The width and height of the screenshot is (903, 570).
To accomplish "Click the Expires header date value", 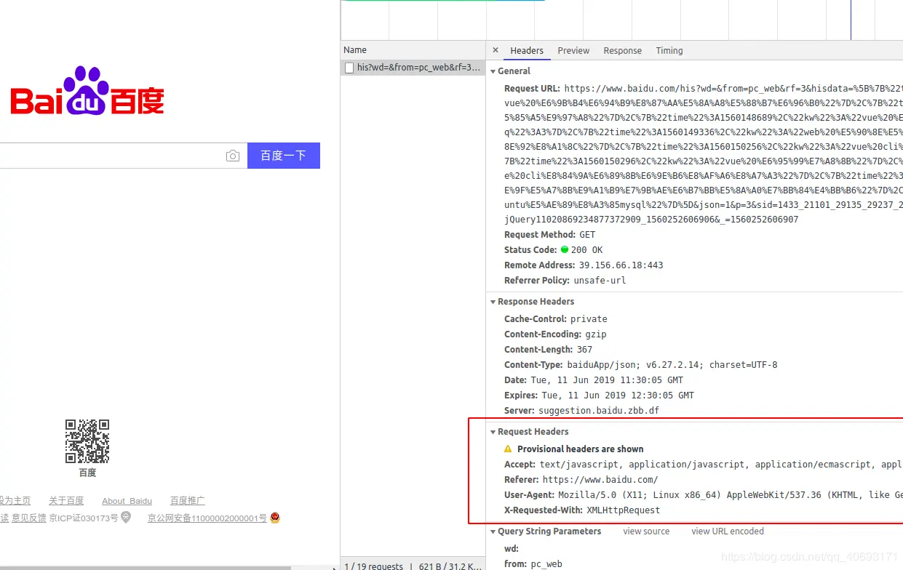I will [618, 396].
